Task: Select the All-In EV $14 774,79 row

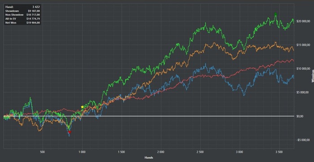Action: (x=22, y=19)
